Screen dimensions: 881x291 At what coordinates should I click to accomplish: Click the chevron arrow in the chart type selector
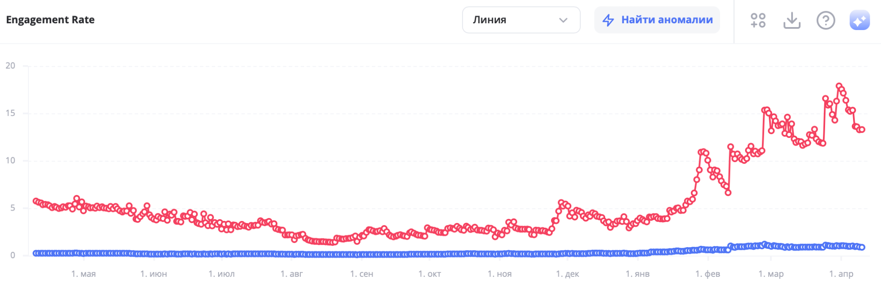point(563,20)
